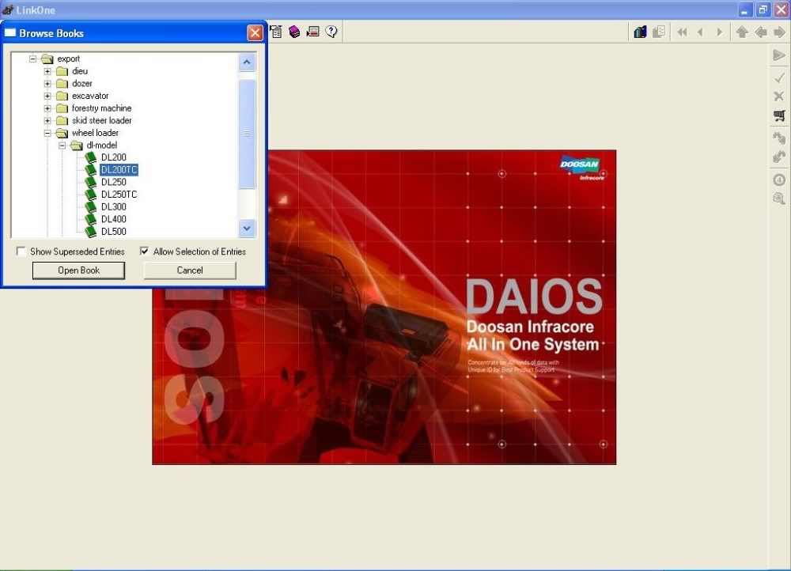
Task: Uncheck Allow Selection of Entries
Action: point(144,251)
